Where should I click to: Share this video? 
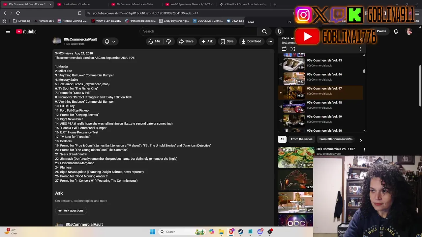186,41
